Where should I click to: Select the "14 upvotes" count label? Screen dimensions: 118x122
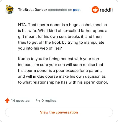tap(20, 101)
